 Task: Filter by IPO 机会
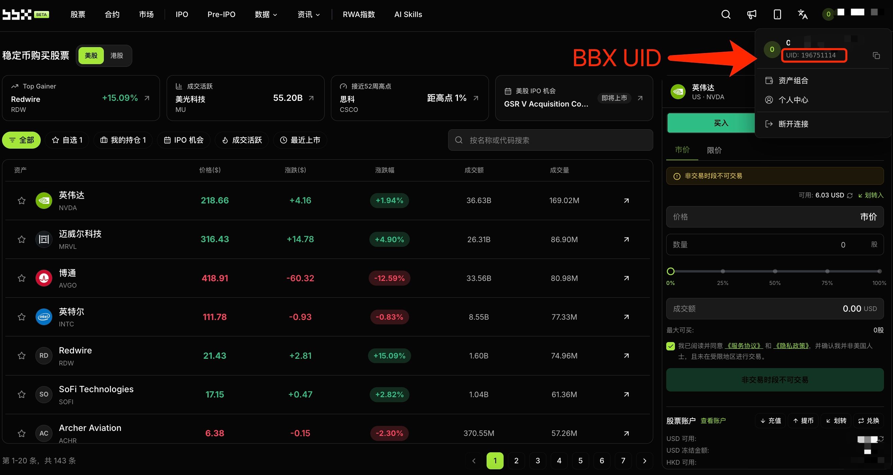[184, 140]
